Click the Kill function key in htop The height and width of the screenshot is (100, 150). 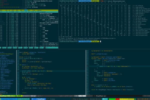tap(41, 48)
